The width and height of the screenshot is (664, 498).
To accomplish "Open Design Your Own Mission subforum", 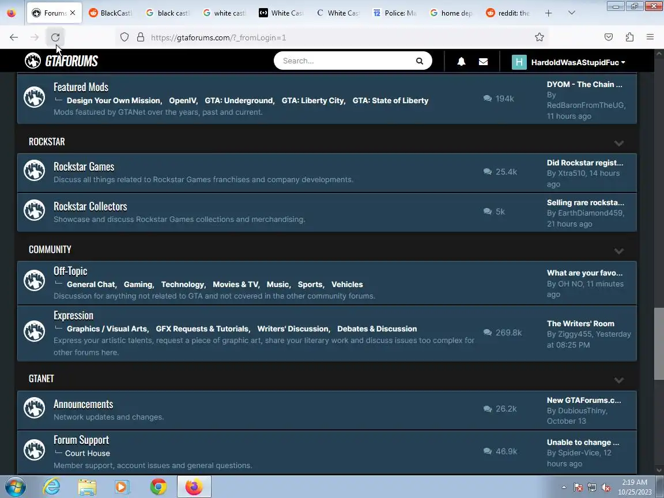I will tap(114, 100).
